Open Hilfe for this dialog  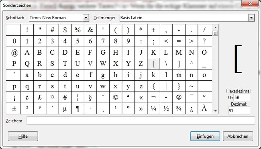[x=23, y=136]
